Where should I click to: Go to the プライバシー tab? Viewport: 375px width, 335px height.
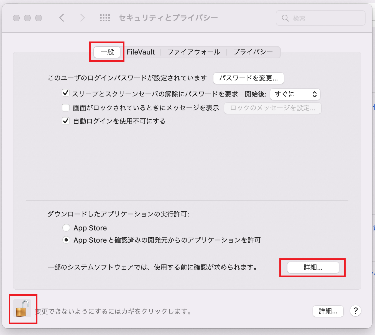click(x=253, y=52)
